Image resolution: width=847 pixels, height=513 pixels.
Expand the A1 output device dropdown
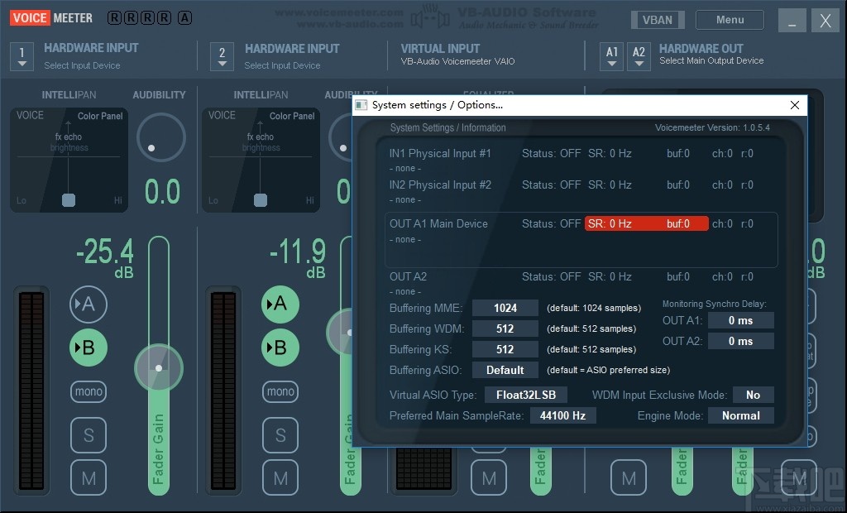click(x=612, y=55)
